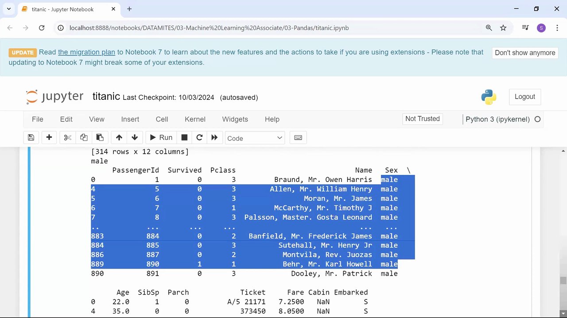This screenshot has width=567, height=318.
Task: Click the browser forward arrow
Action: coord(26,28)
